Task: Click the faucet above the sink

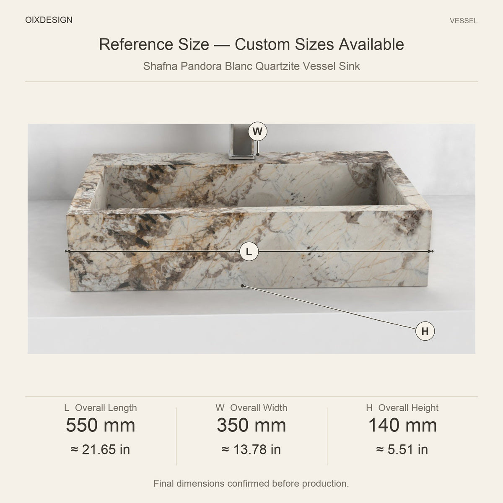Action: (242, 143)
